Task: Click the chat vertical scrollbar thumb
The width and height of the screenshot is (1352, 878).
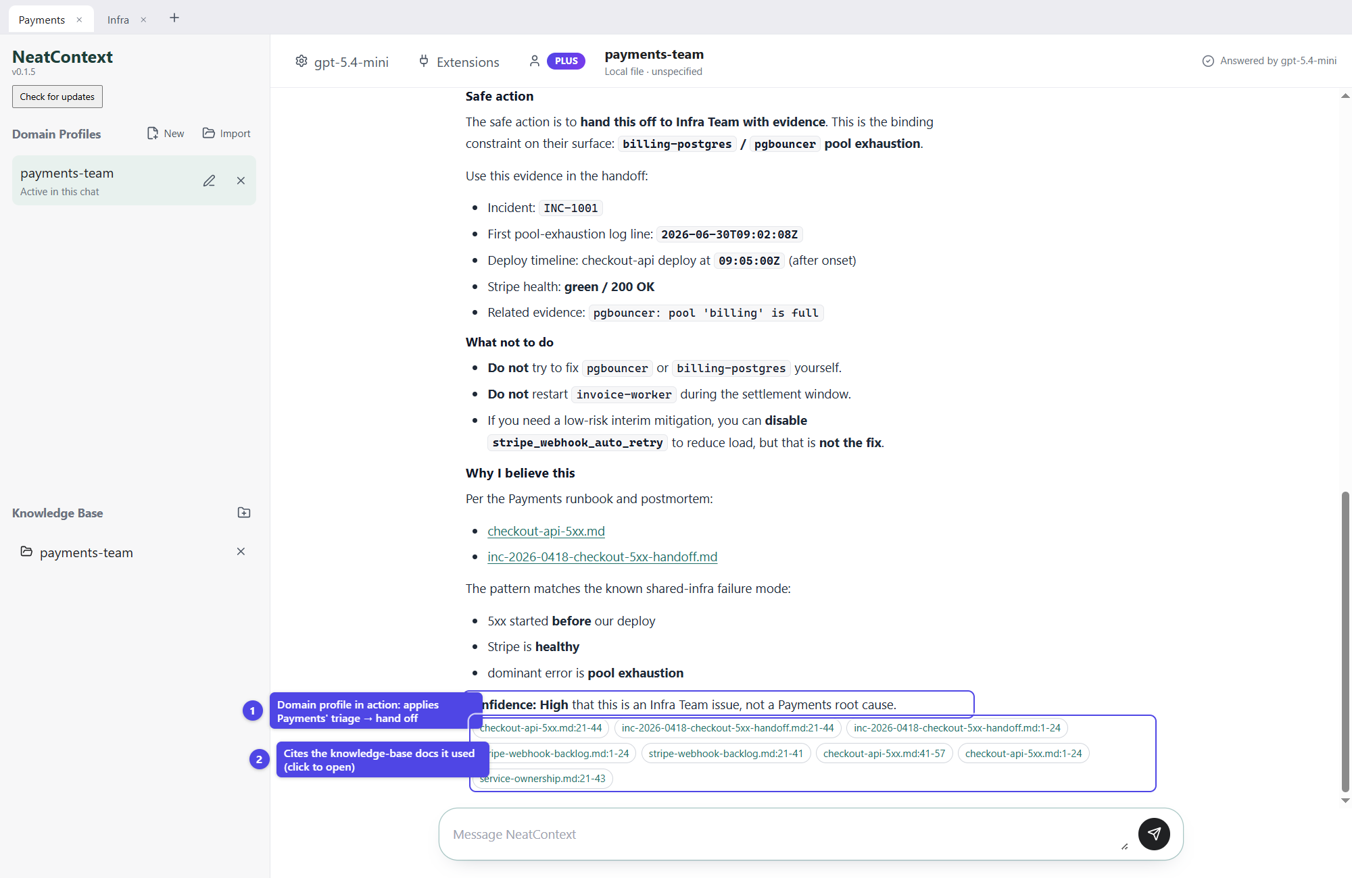Action: click(x=1345, y=642)
